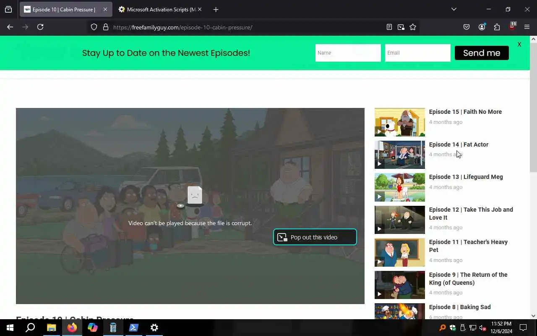Click the address bar URL
The height and width of the screenshot is (336, 537).
[x=182, y=27]
